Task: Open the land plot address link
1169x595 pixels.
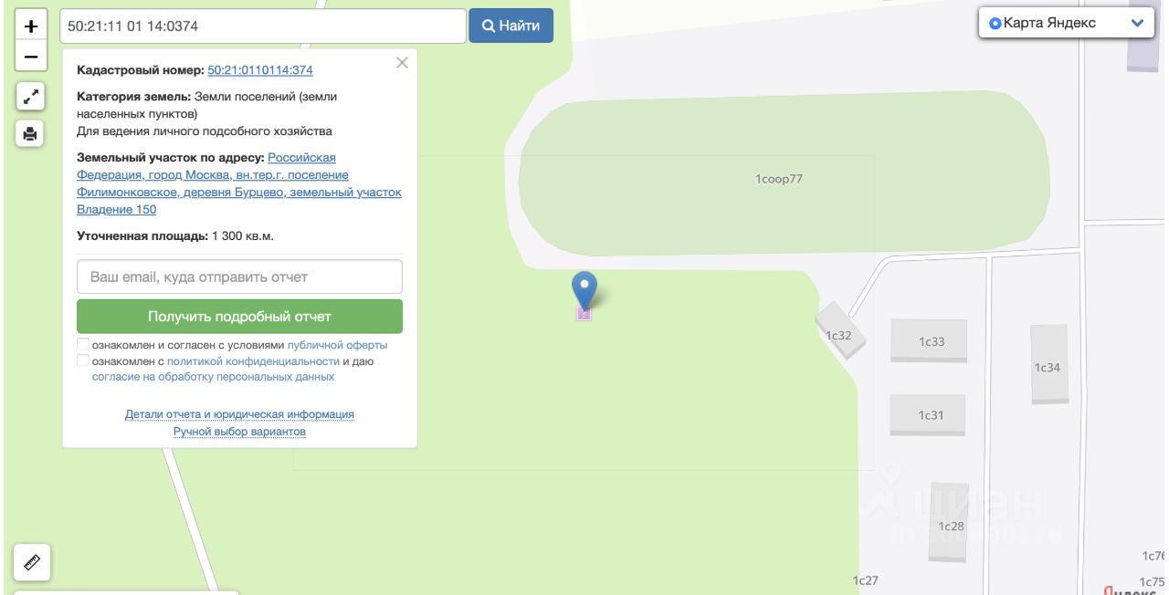Action: tap(239, 183)
